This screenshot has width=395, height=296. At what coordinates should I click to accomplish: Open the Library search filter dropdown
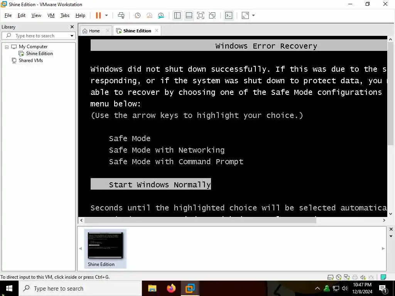[72, 36]
